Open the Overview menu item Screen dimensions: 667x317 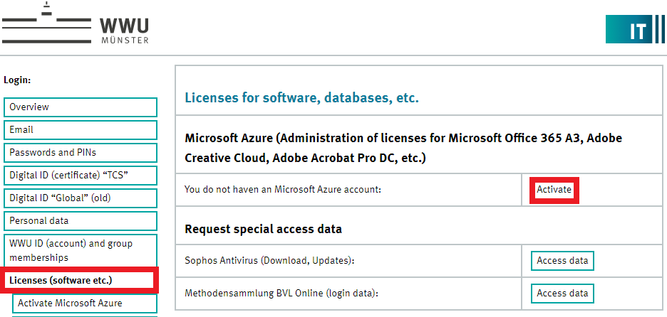click(80, 107)
